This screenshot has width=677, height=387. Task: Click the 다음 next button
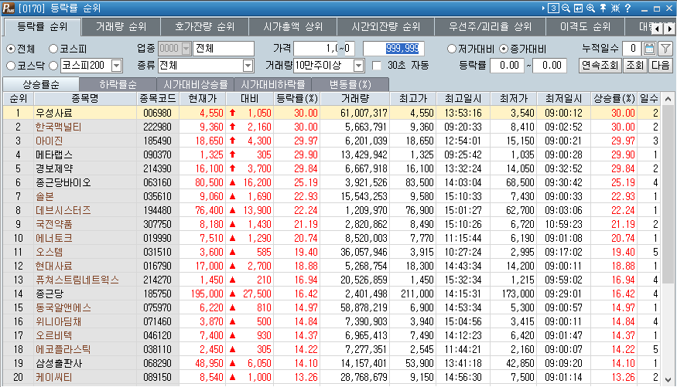(660, 66)
